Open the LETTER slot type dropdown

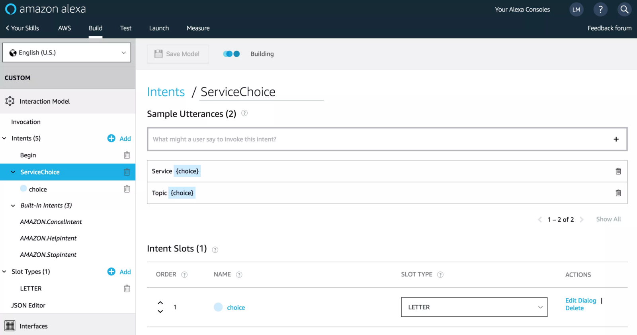[x=474, y=307]
